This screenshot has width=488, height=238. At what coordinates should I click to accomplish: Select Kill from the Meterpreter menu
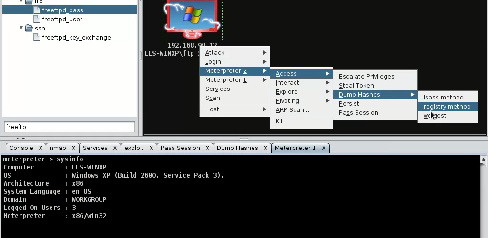point(280,121)
